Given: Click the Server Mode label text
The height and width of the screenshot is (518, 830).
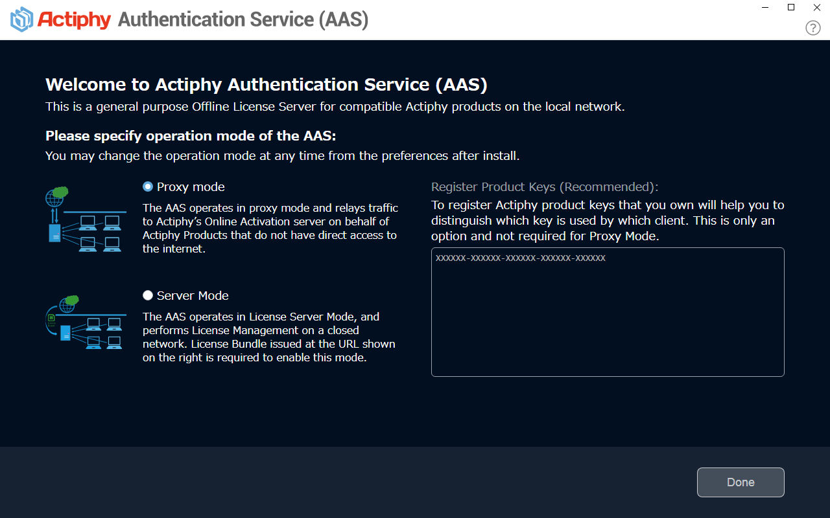Looking at the screenshot, I should tap(193, 296).
